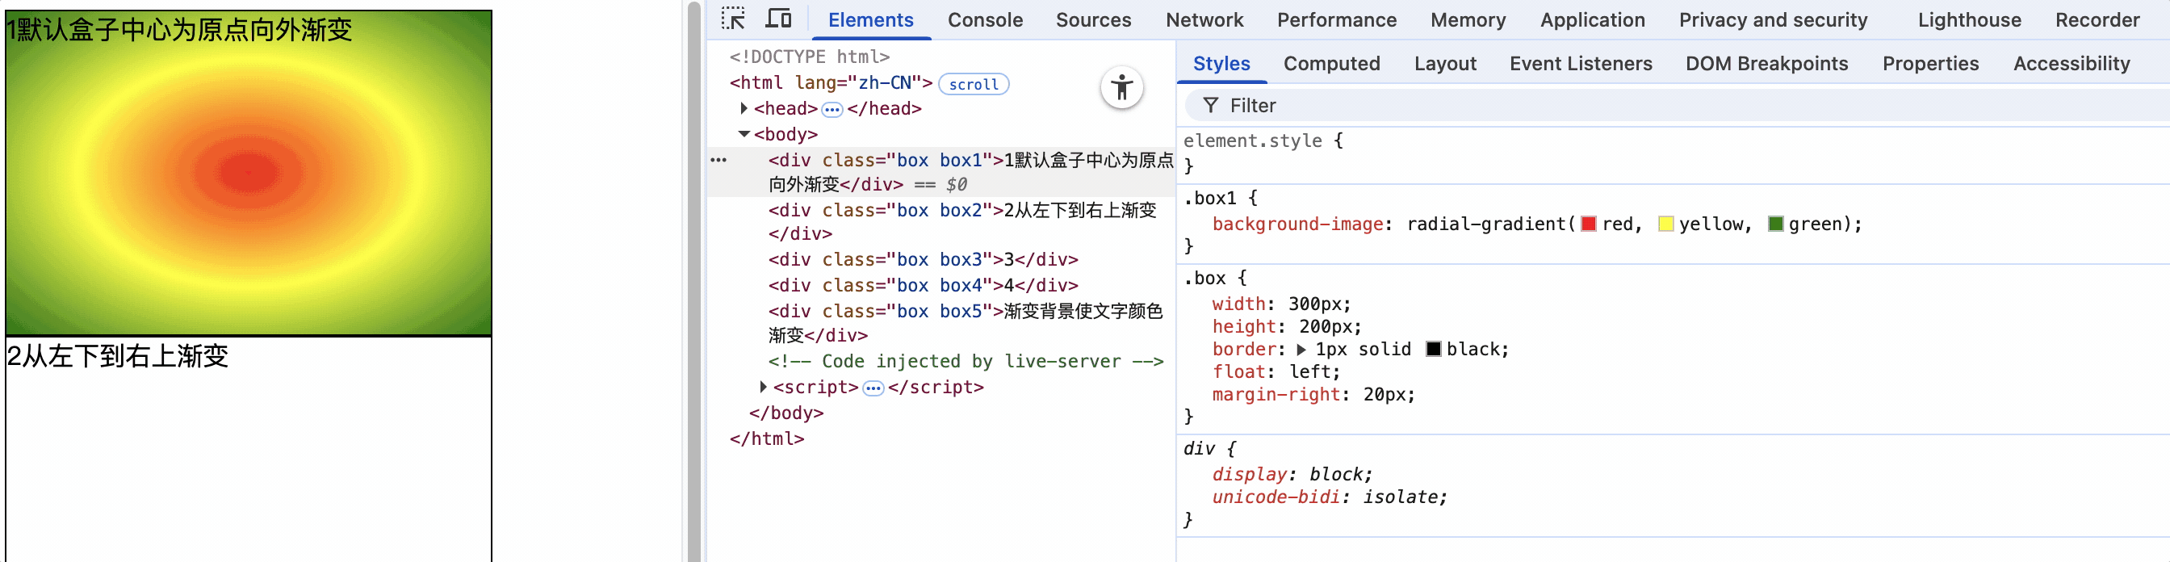Open the green color swatch picker

coord(1775,224)
